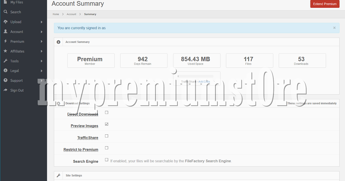Click the wrench icon on Site Settings

tap(58, 175)
